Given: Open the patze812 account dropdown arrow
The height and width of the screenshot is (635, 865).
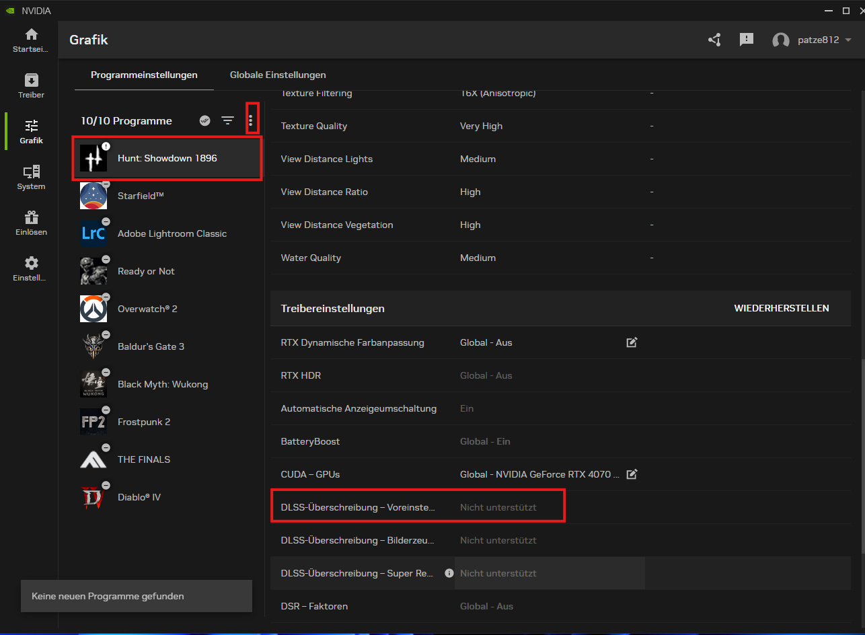Looking at the screenshot, I should pyautogui.click(x=848, y=40).
